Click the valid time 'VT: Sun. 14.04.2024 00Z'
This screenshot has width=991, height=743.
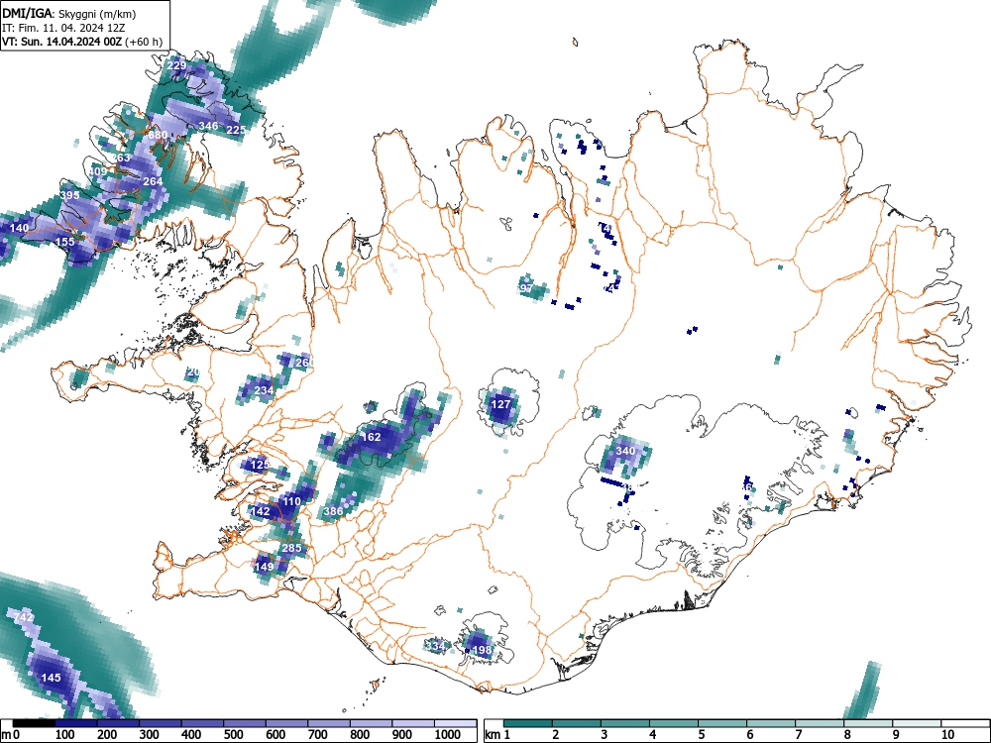tap(62, 42)
